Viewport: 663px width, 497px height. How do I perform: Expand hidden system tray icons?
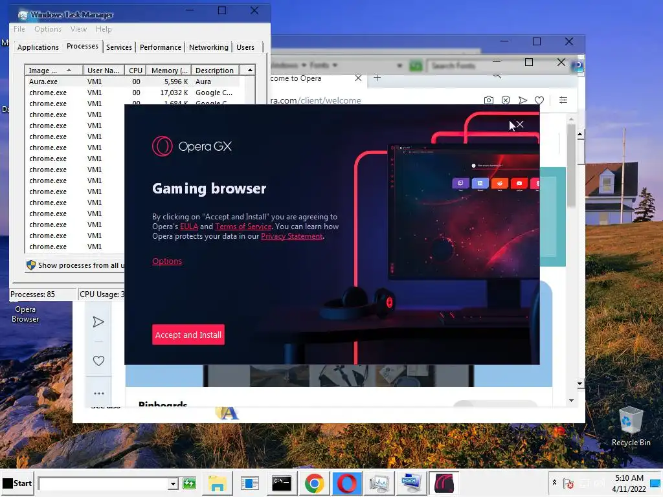coord(554,483)
